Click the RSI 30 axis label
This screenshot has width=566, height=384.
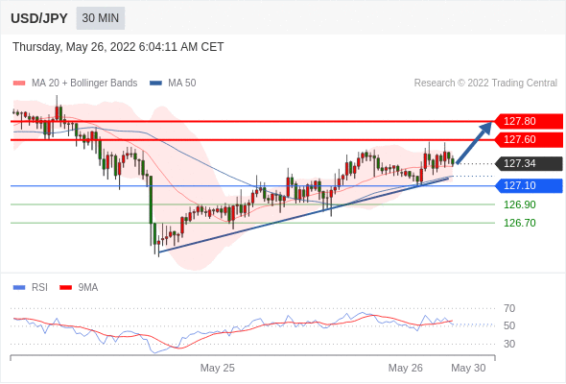[509, 344]
